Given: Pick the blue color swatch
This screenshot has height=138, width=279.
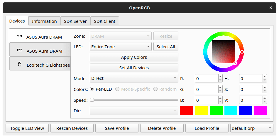Looking at the screenshot, I should [x=246, y=111].
